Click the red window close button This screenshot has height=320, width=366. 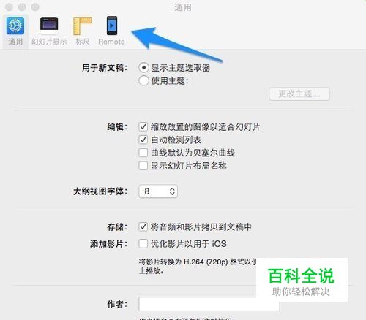point(9,7)
